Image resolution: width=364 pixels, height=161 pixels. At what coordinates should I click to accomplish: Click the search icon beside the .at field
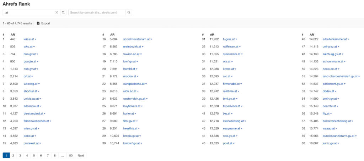(x=63, y=12)
